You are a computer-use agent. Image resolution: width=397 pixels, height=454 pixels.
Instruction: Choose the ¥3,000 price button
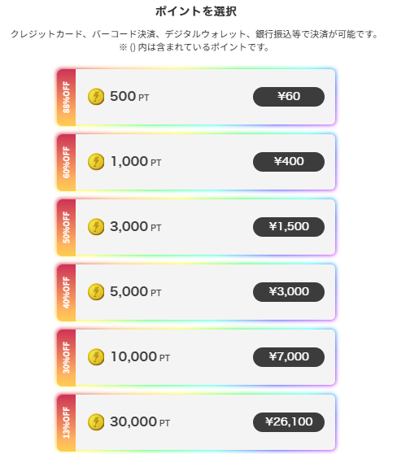[x=289, y=292]
